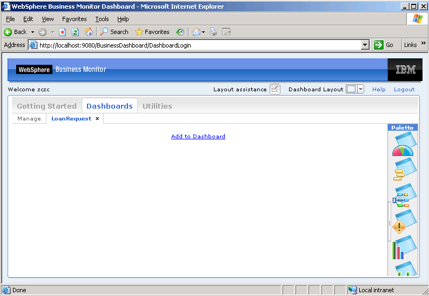The width and height of the screenshot is (429, 296).
Task: Click the Local intranet zone icon
Action: click(x=353, y=290)
